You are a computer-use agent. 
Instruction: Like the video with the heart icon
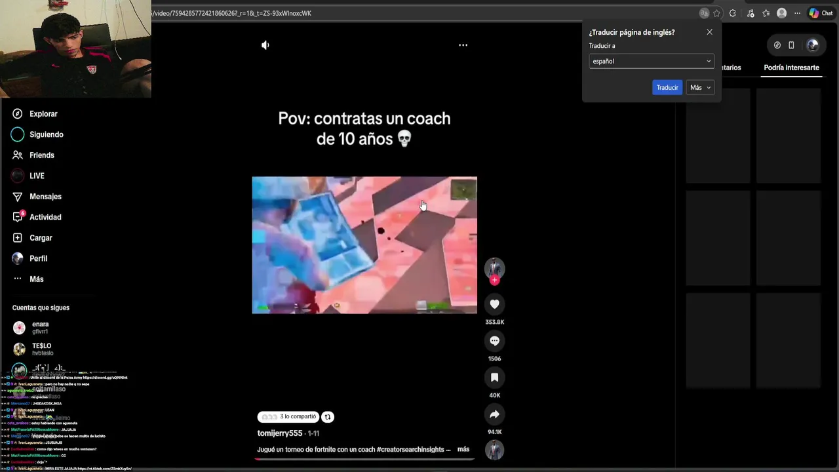coord(494,304)
